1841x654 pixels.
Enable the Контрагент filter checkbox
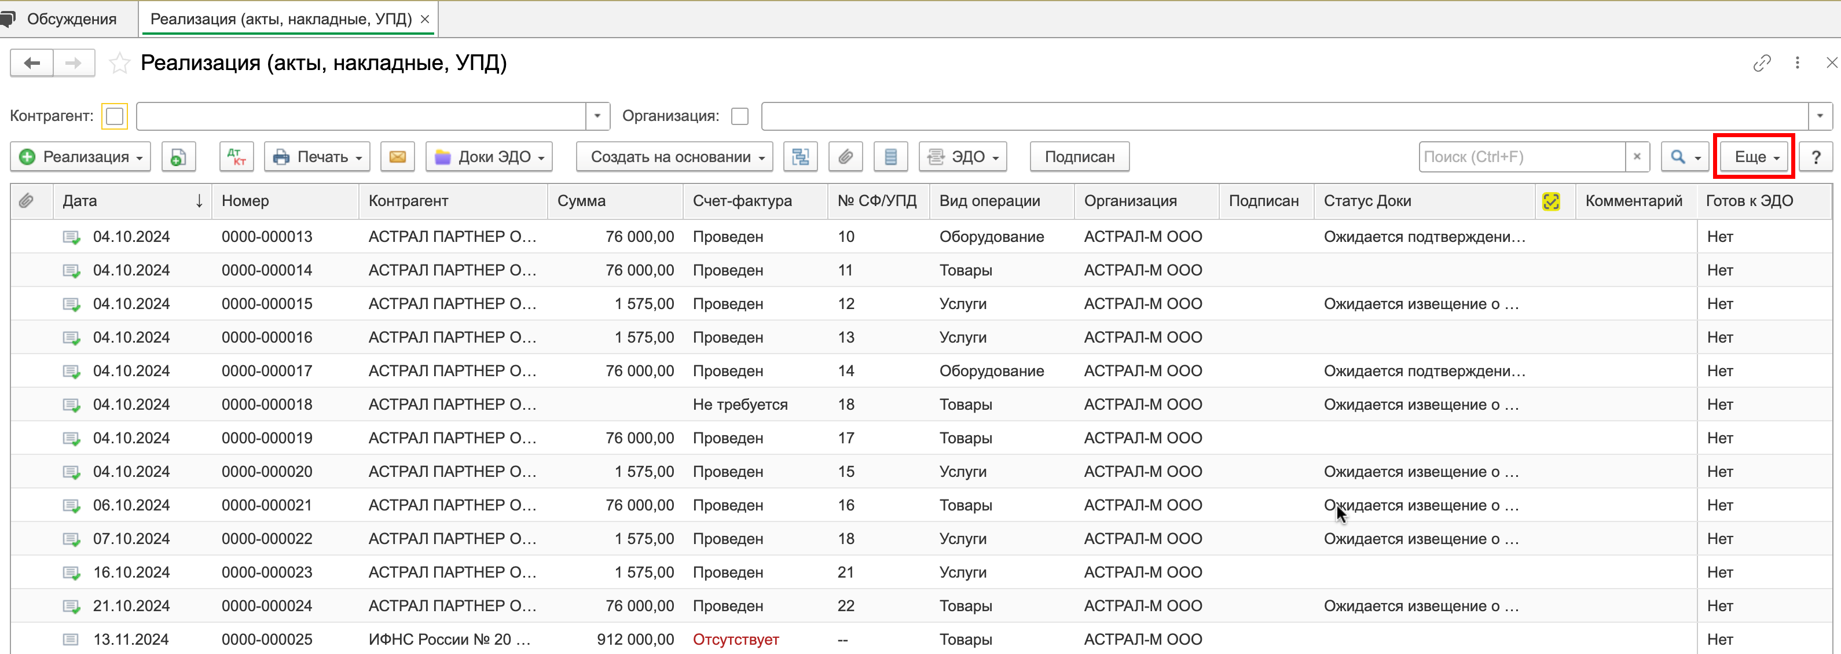115,116
